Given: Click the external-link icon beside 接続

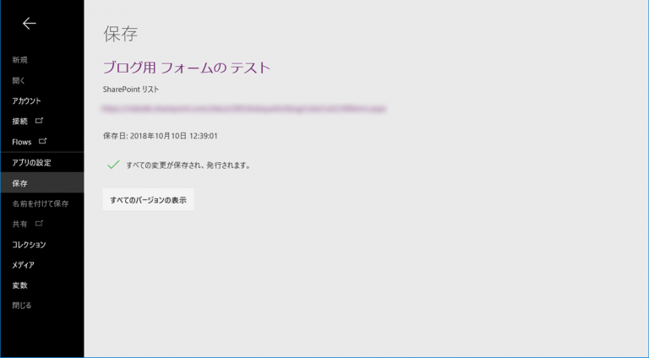Looking at the screenshot, I should coord(39,121).
